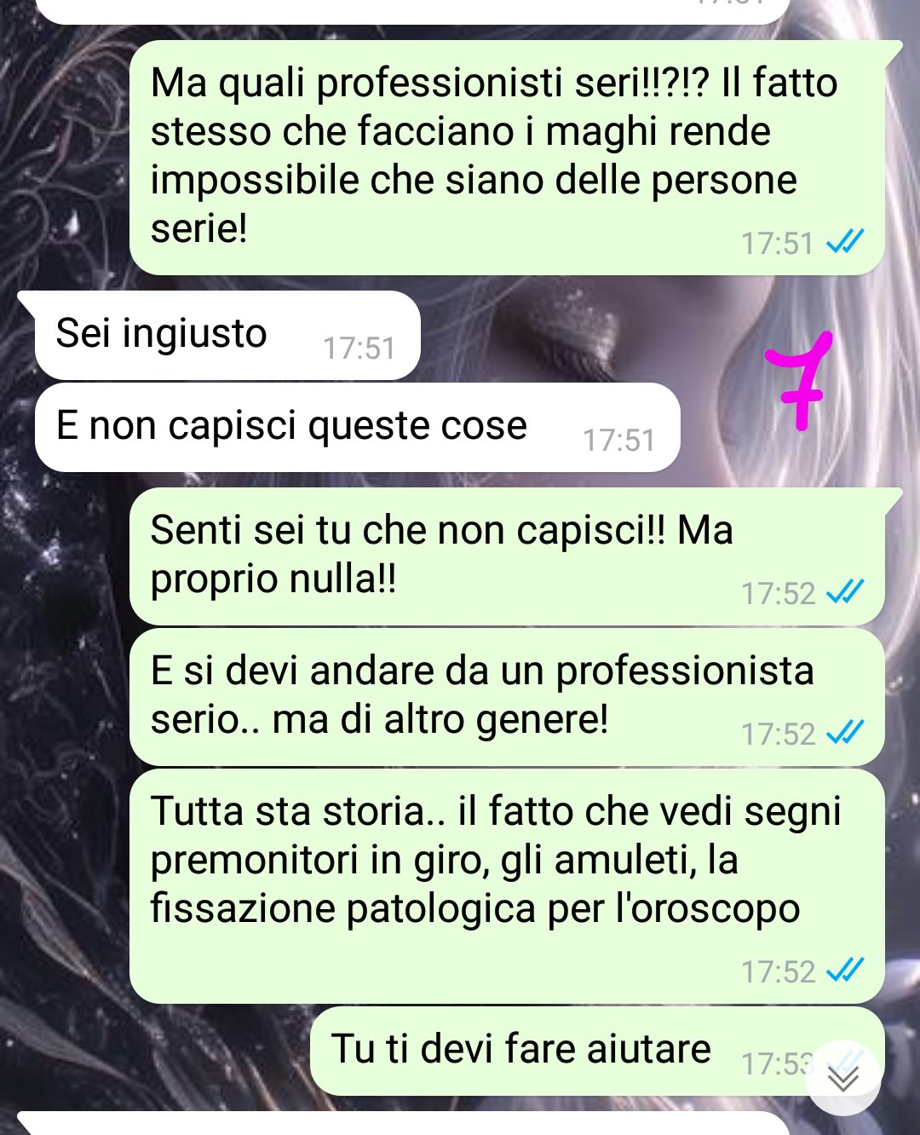This screenshot has height=1135, width=920.
Task: Select the 'Tu ti devi fare aiutare' message
Action: [597, 1051]
